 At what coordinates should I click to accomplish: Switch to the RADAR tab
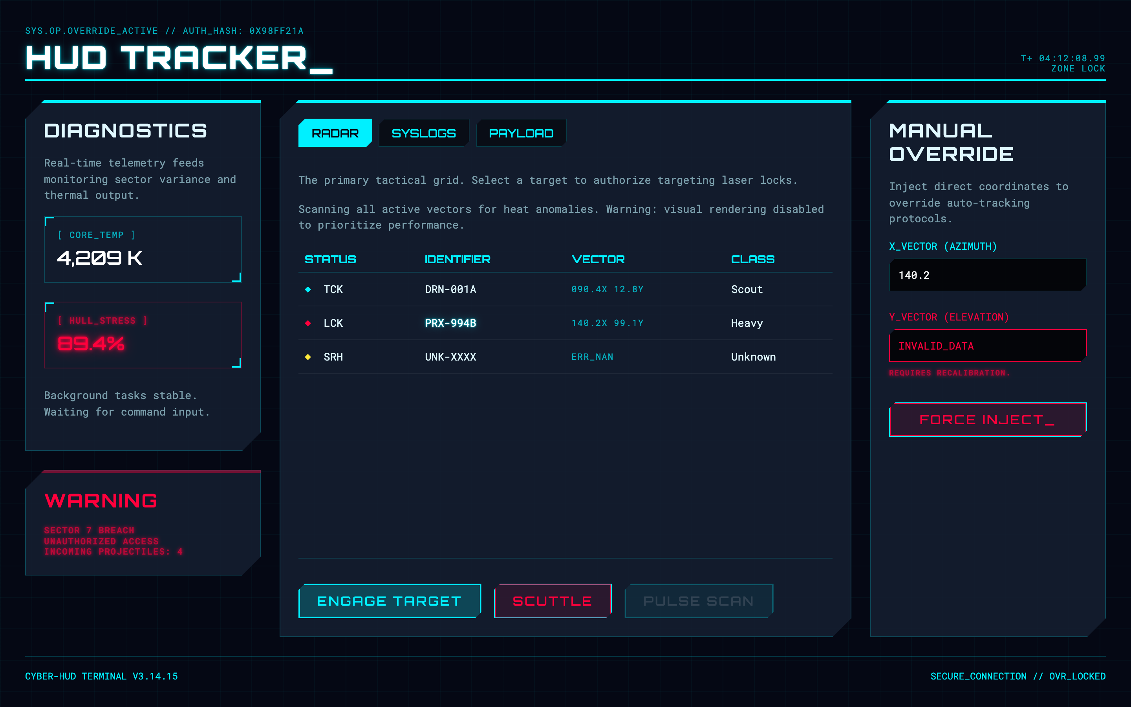[335, 133]
